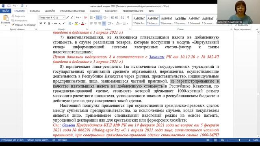Switch to the РАССЫЛКИ tab

click(111, 11)
